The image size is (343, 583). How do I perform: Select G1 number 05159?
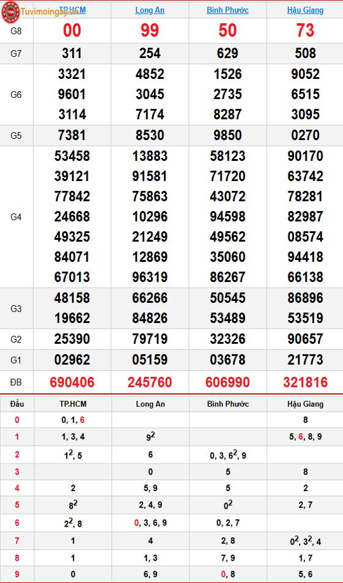tap(150, 360)
